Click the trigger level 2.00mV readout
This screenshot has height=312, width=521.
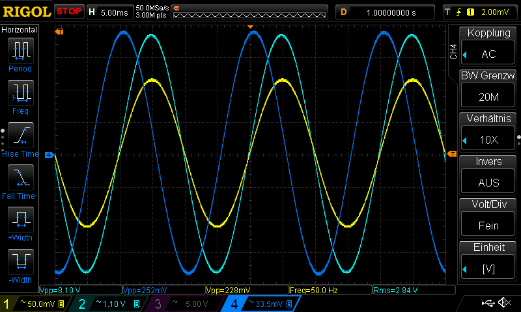(x=495, y=12)
